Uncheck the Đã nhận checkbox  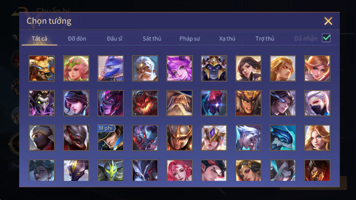click(x=326, y=38)
